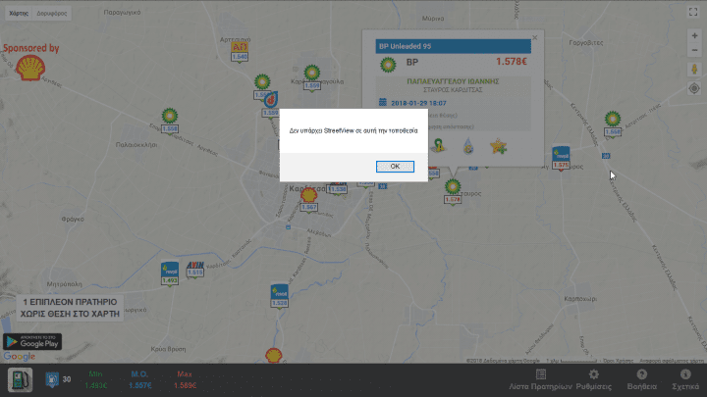Select Aegean station marker priced 1.546
The width and height of the screenshot is (707, 397).
[x=240, y=52]
